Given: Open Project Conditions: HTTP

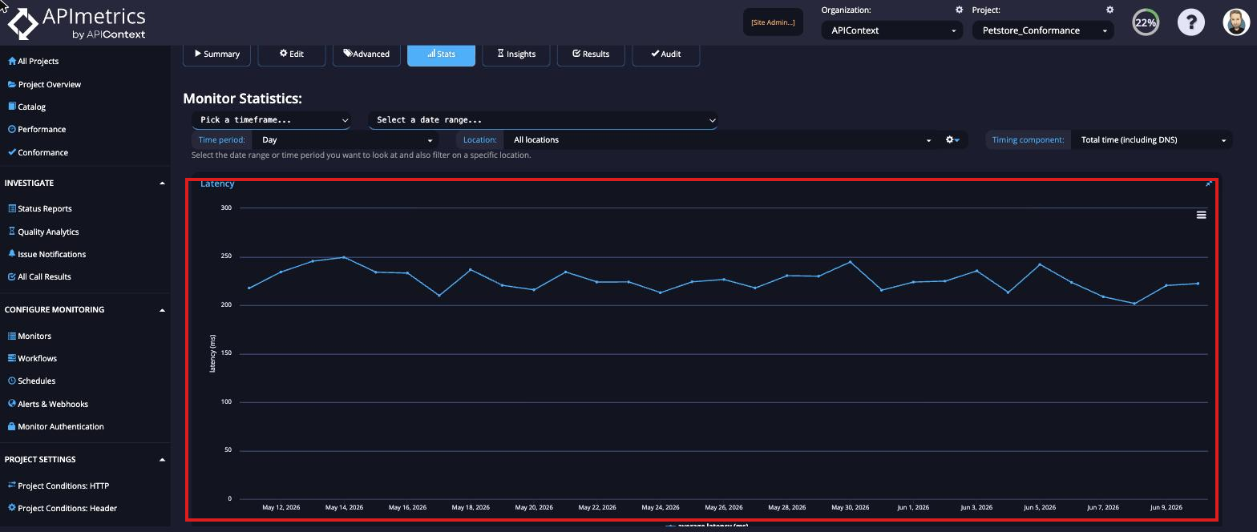Looking at the screenshot, I should coord(58,486).
